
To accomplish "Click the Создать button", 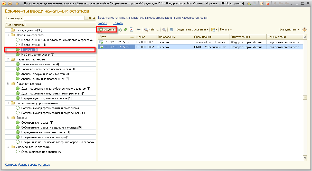I will 107,29.
